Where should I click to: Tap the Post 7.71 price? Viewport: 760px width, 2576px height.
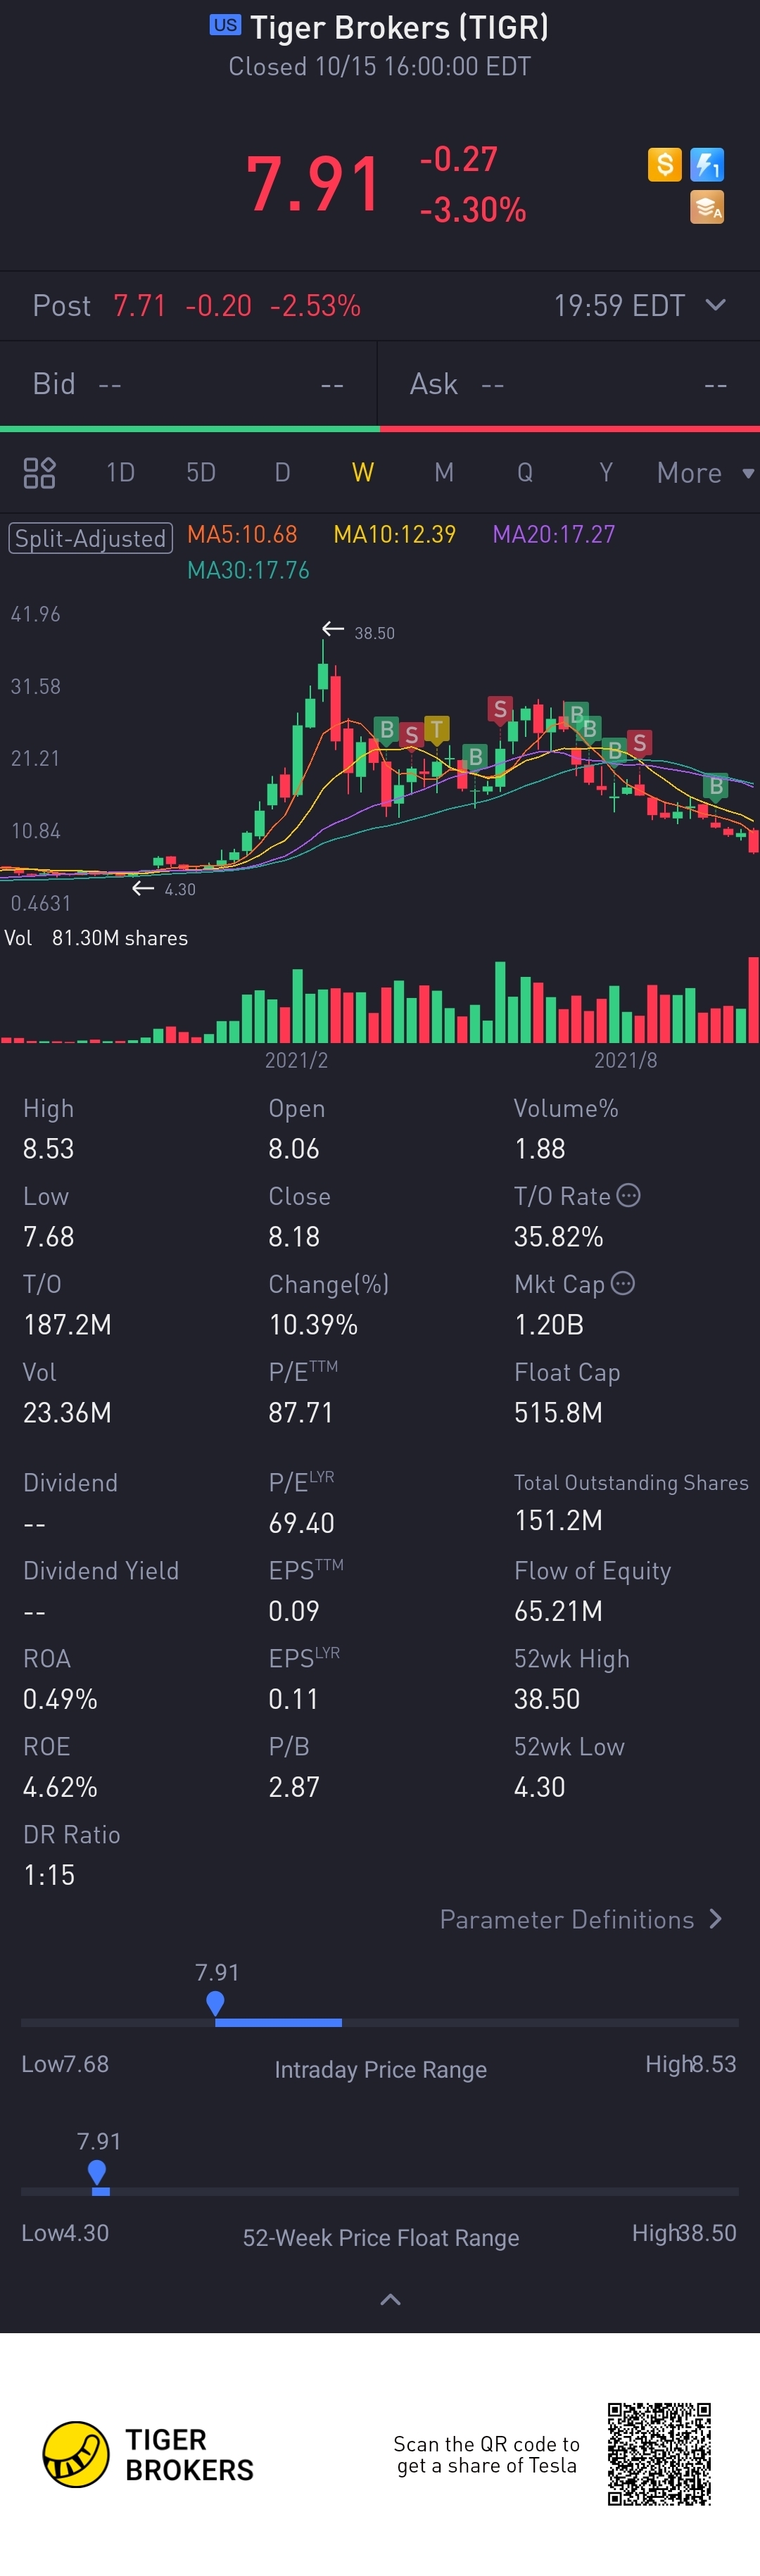click(139, 305)
